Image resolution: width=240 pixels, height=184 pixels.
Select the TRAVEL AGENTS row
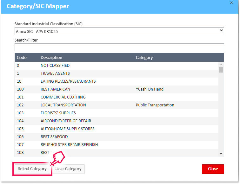55,73
